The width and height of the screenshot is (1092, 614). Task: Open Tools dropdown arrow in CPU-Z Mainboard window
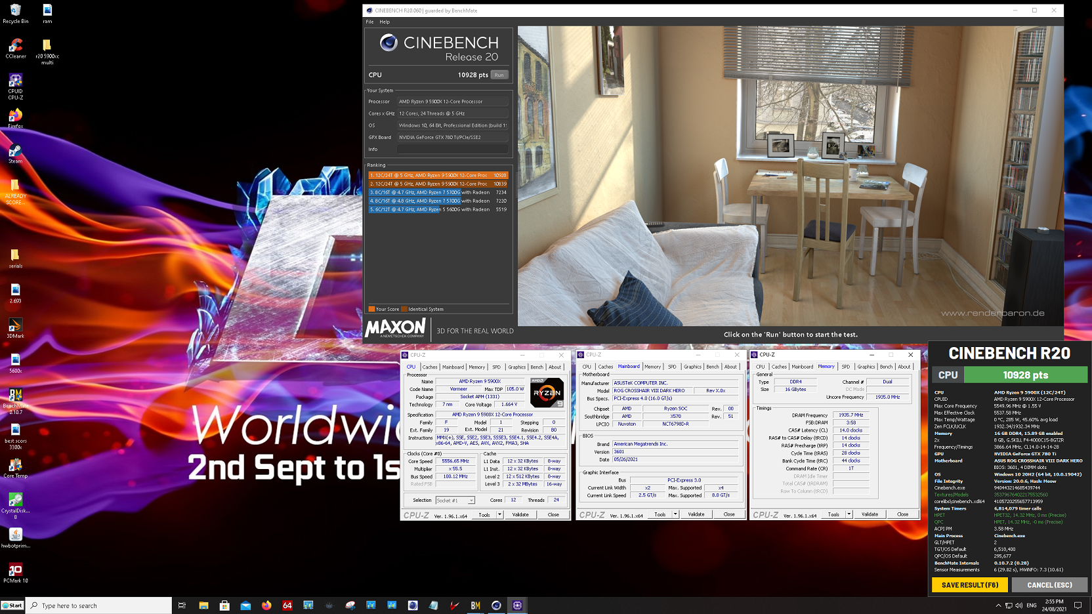point(676,515)
